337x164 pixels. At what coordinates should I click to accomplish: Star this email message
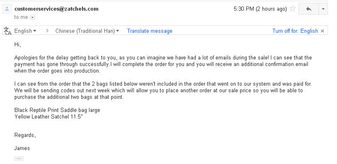pos(293,9)
